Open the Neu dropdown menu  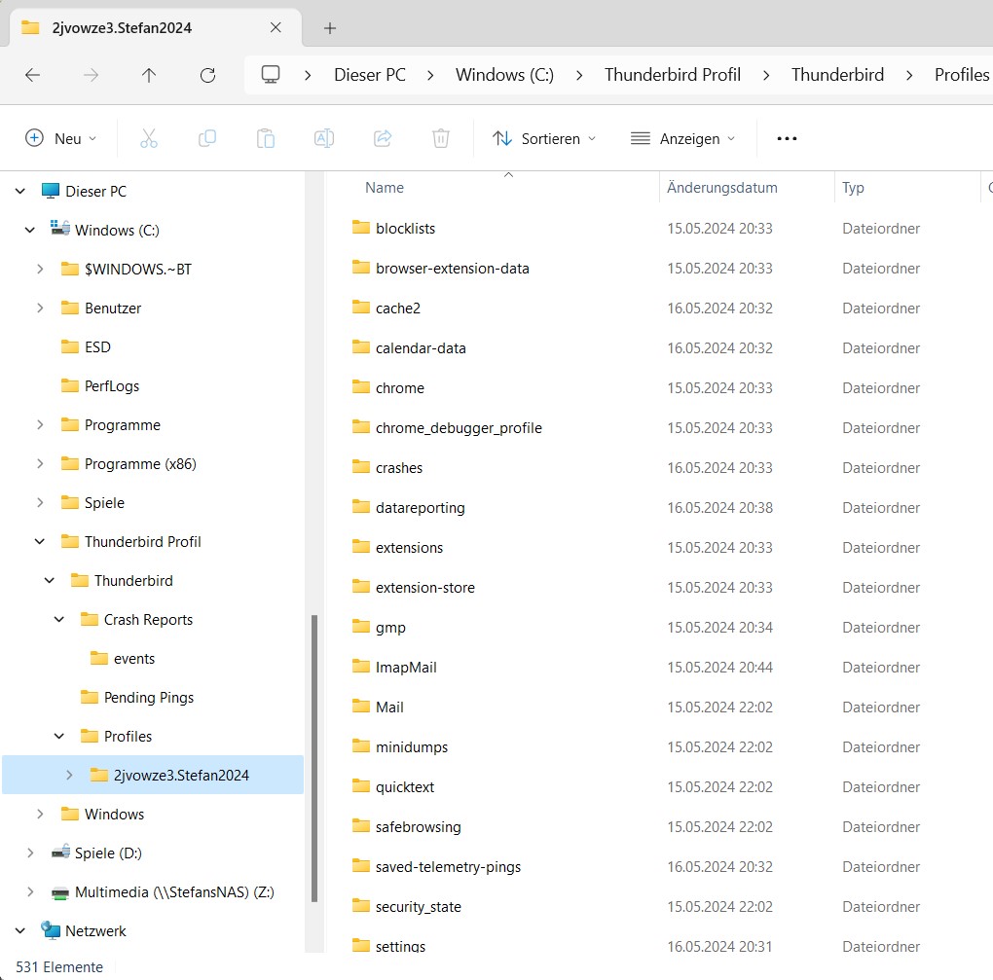tap(60, 138)
